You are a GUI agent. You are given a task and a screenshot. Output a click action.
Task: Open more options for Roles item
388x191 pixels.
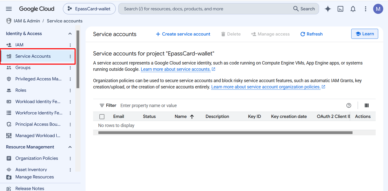tap(70, 90)
